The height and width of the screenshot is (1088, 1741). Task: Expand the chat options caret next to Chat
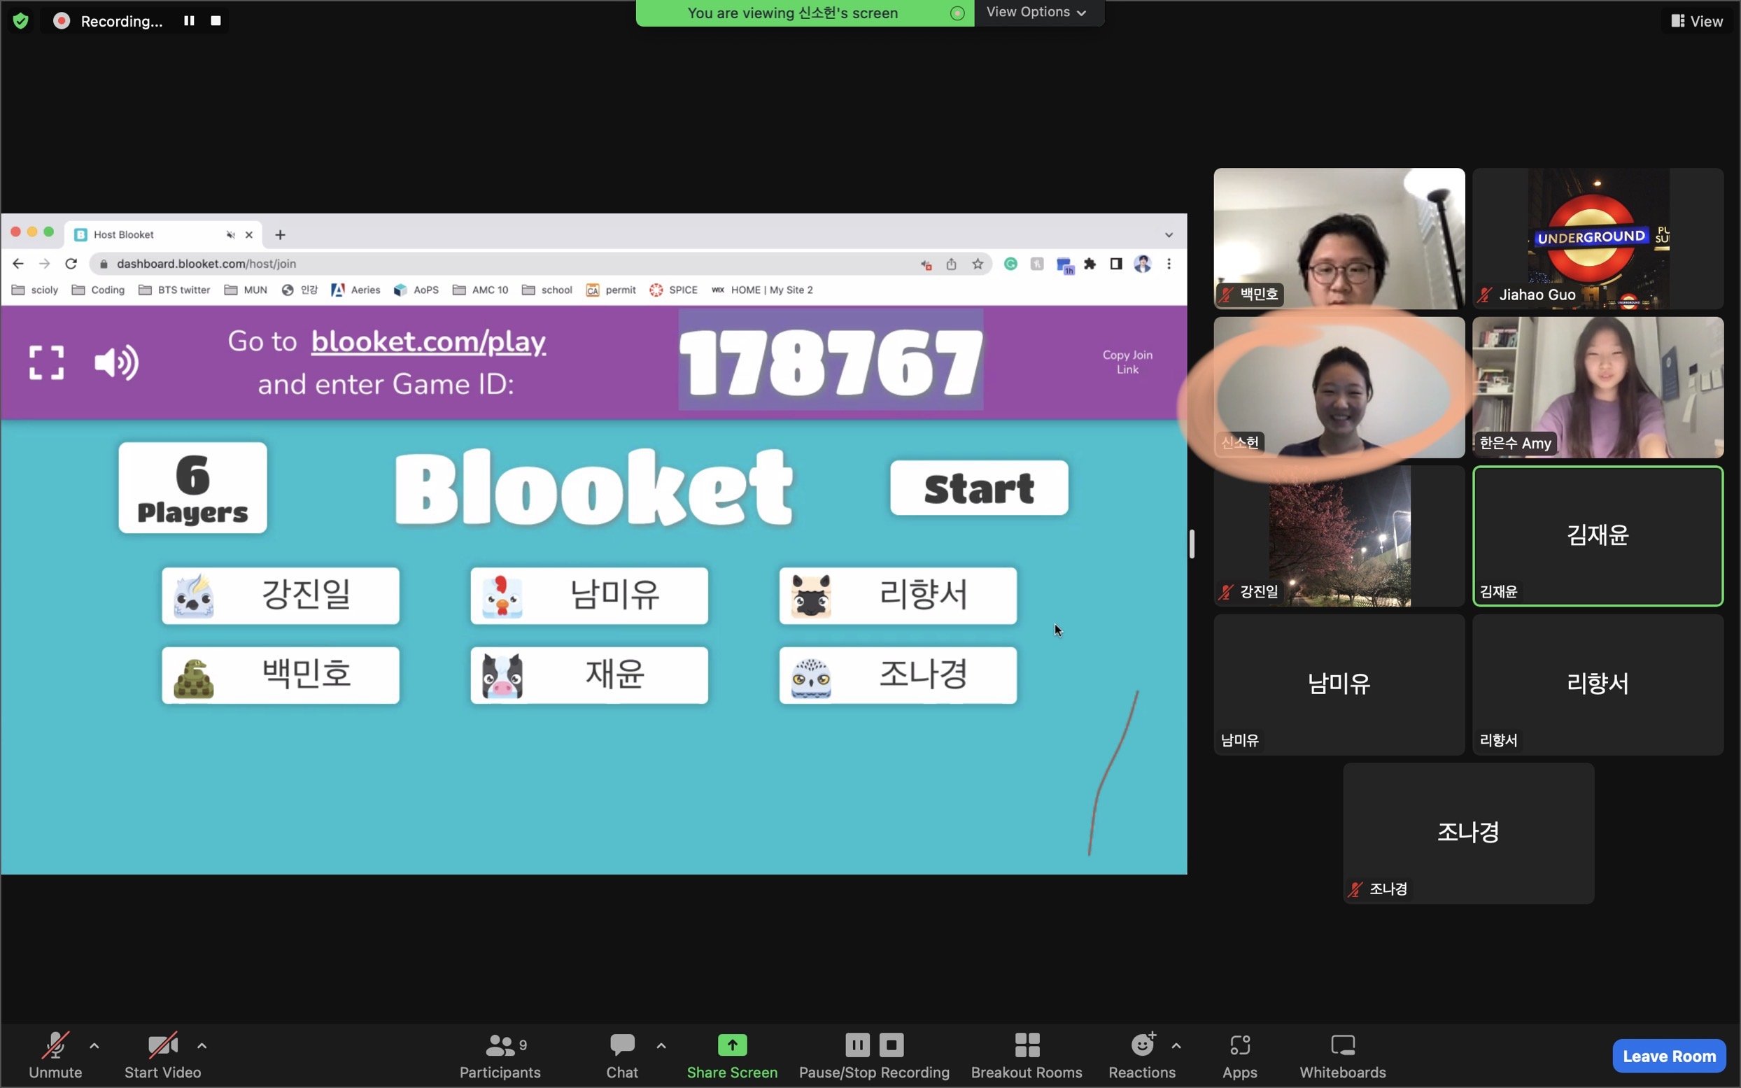[x=661, y=1045]
